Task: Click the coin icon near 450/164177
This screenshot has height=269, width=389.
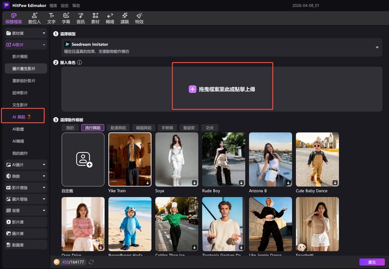Action: pos(57,262)
